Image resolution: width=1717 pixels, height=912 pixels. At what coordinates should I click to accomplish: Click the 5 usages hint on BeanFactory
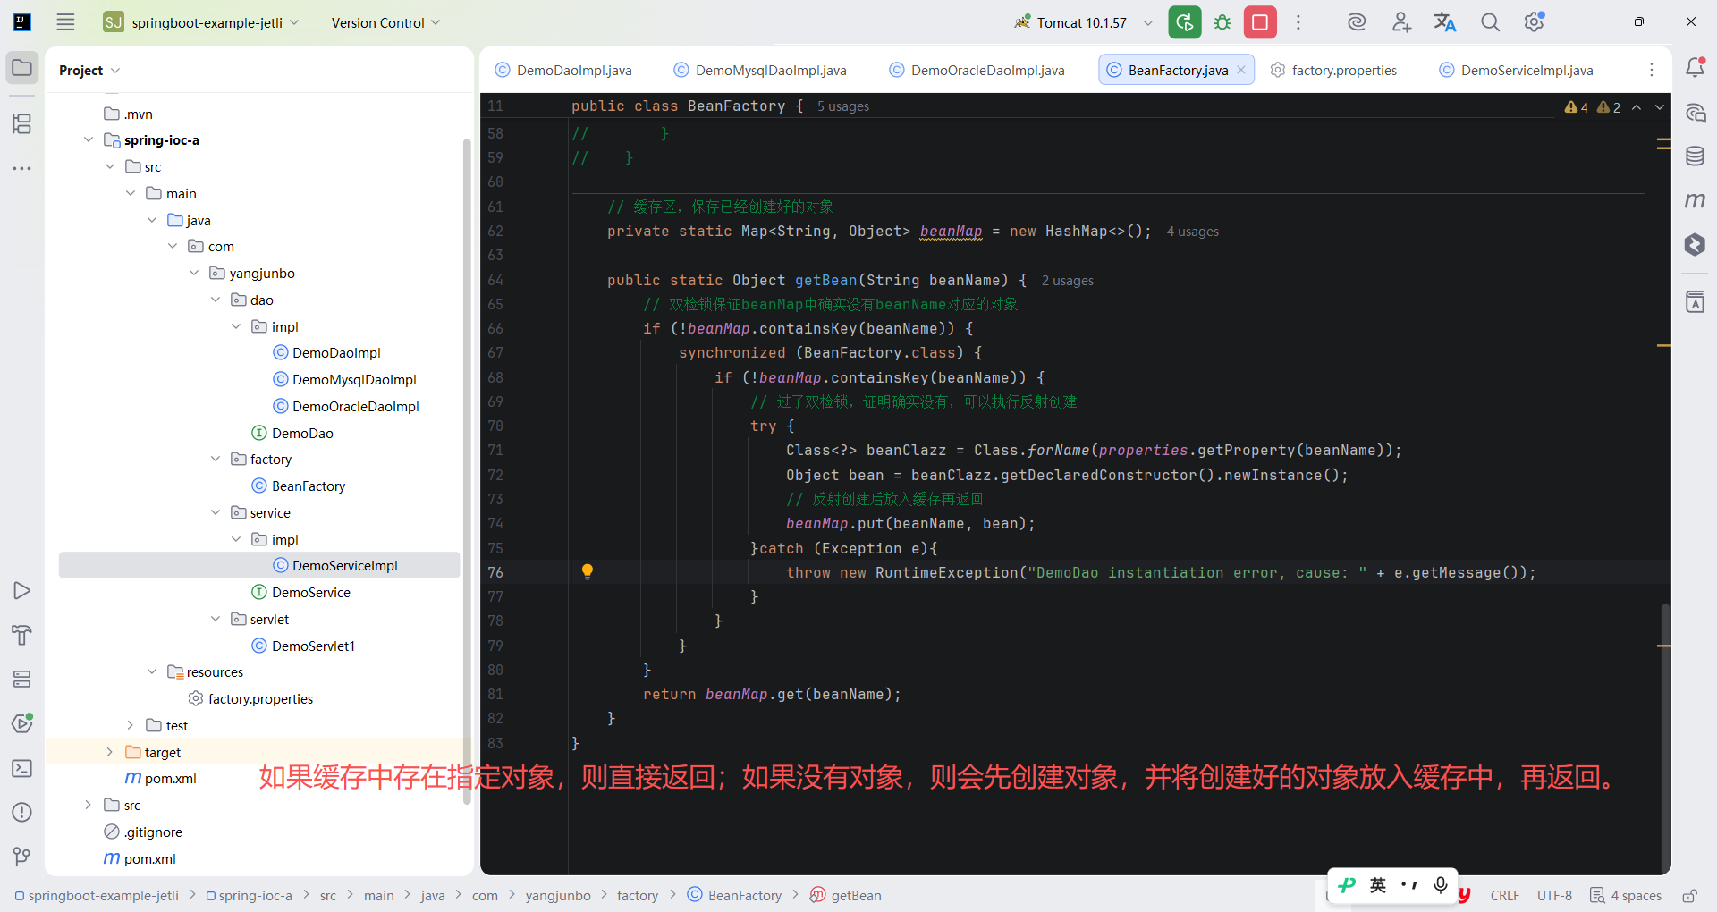tap(842, 106)
